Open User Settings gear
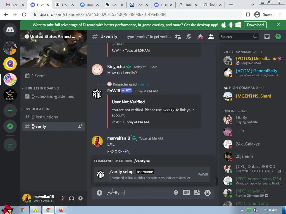This screenshot has height=214, width=286. (80, 198)
